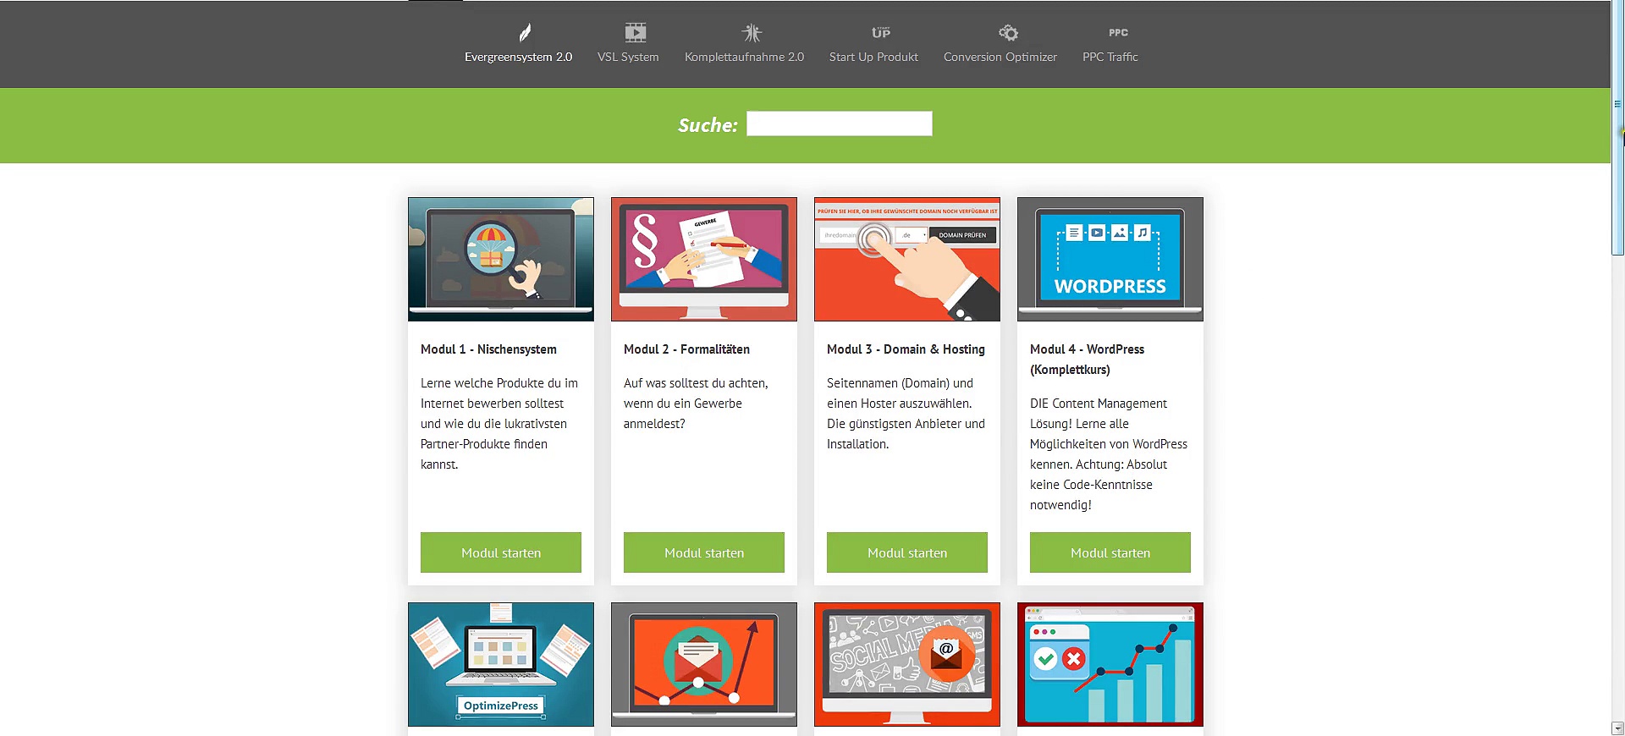Screen dimensions: 1625x736
Task: Open Modul 2 Formalitäten thumbnail image
Action: [704, 259]
